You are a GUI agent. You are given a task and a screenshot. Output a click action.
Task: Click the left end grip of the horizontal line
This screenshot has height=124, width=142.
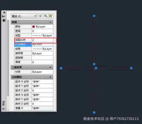pyautogui.click(x=61, y=68)
